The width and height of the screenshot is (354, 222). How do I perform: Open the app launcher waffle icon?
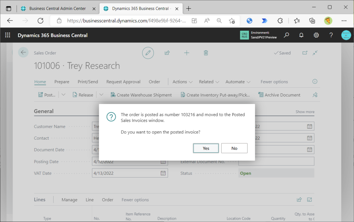pyautogui.click(x=8, y=35)
